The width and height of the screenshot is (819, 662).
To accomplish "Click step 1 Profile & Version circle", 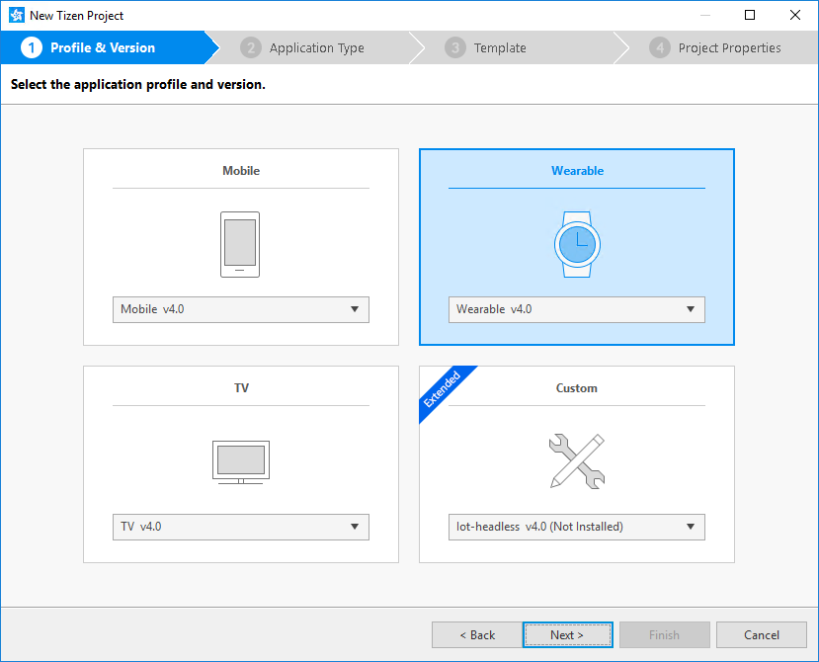I will [34, 46].
